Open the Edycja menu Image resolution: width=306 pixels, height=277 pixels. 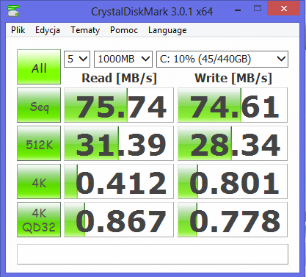coord(48,30)
